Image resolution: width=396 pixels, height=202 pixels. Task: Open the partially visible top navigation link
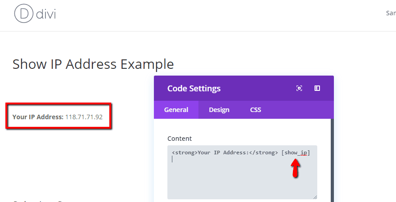click(x=391, y=13)
